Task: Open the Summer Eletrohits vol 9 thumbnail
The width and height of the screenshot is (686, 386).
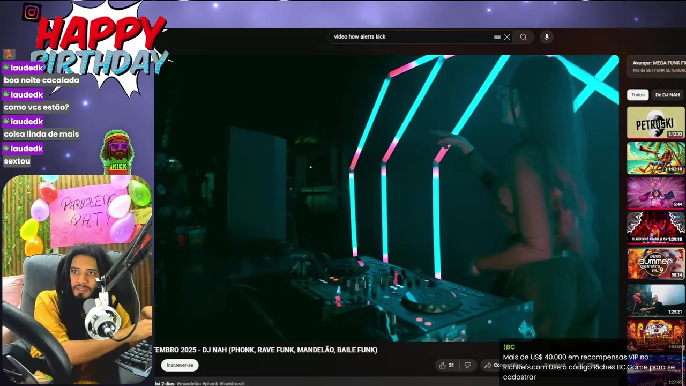Action: (656, 263)
